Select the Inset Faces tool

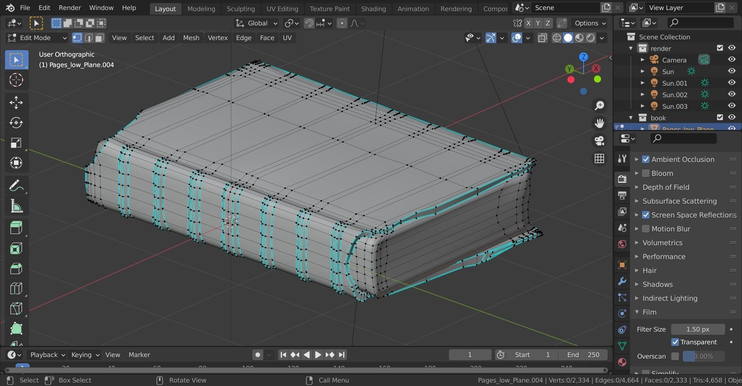pos(16,248)
